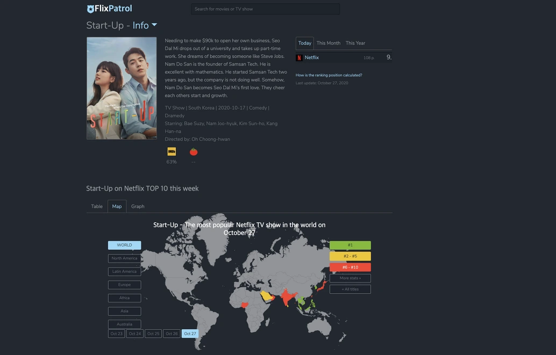Image resolution: width=556 pixels, height=355 pixels.
Task: Click Saudi Arabia highlighted yellow on map
Action: point(267,296)
